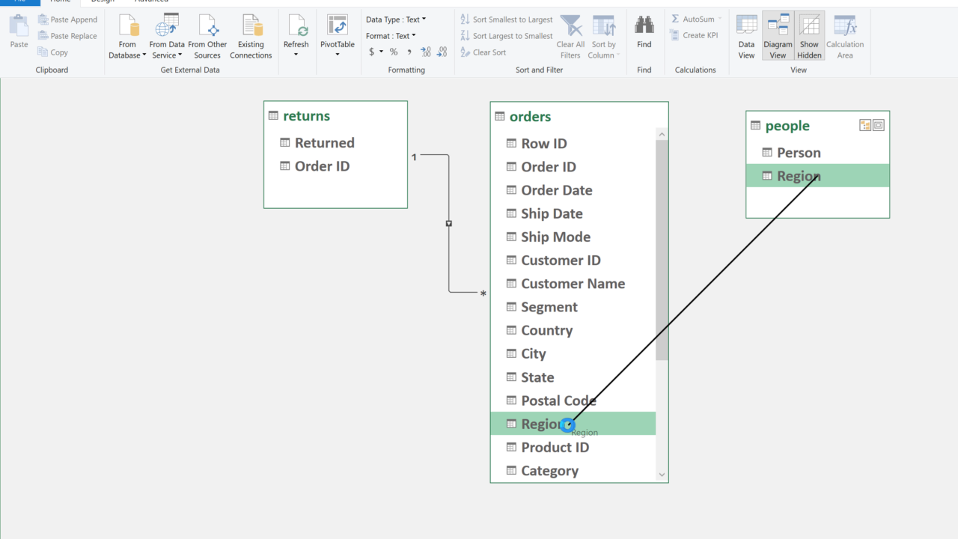Select Order ID field in returns table

[322, 166]
